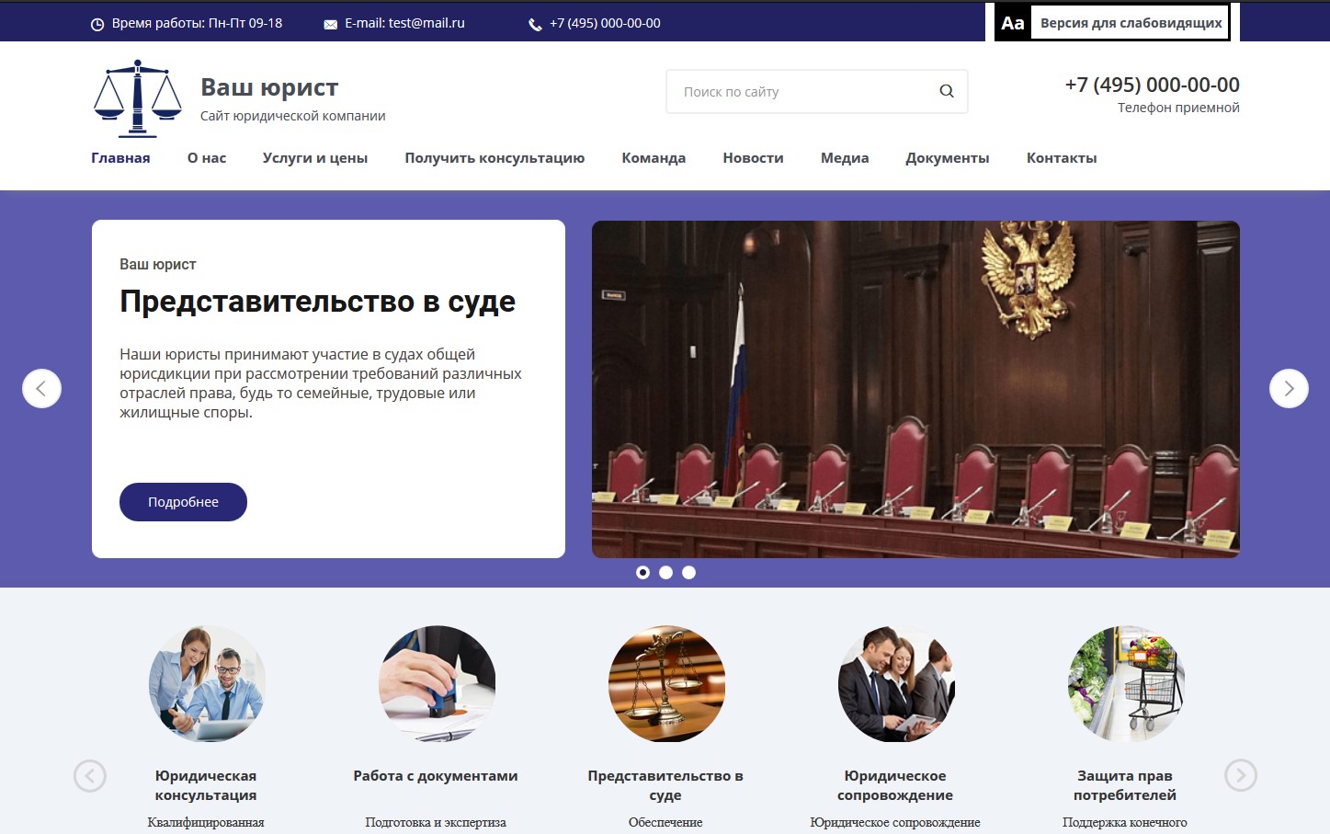
Task: Select the third slider dot
Action: point(688,573)
